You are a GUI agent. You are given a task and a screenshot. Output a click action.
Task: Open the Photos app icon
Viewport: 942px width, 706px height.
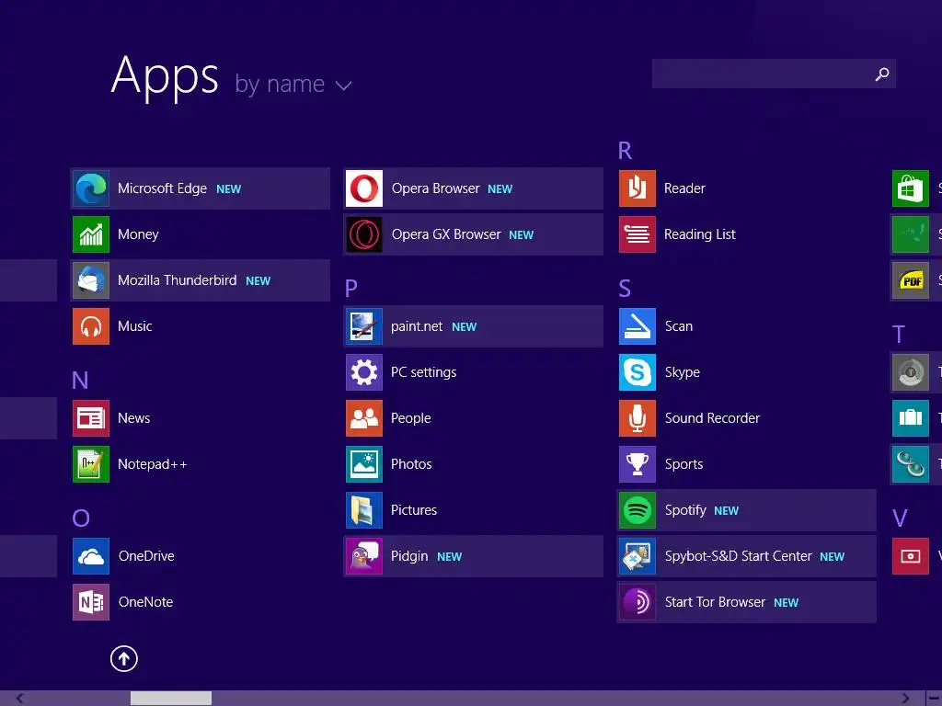[x=364, y=464]
